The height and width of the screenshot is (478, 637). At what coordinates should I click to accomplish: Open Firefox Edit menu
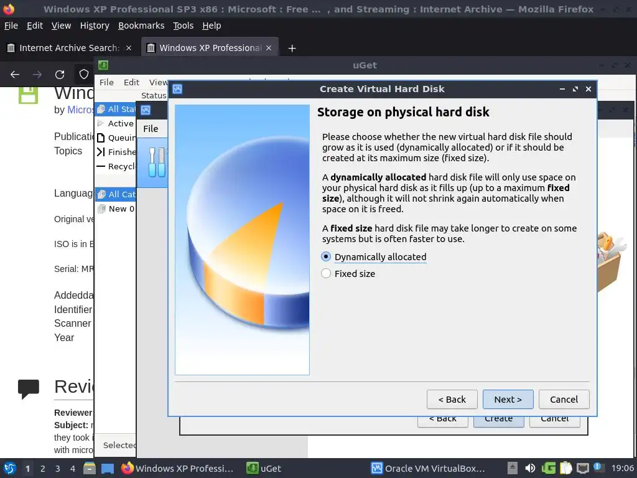tap(35, 26)
